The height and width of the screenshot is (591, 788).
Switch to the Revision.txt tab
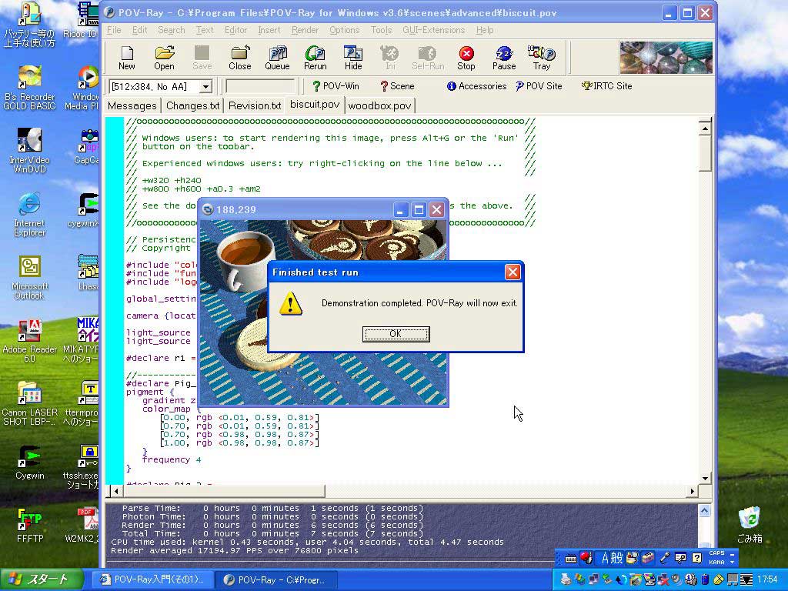click(255, 105)
